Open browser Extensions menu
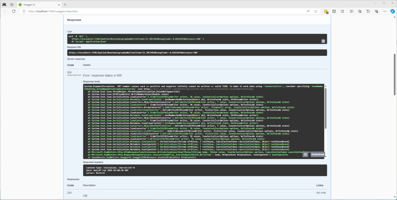Screen dimensions: 397x200 pyautogui.click(x=343, y=11)
